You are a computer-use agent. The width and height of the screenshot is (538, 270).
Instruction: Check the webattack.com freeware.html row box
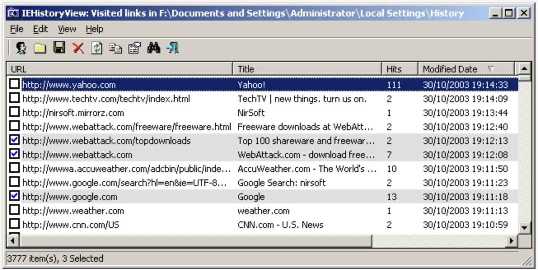15,126
